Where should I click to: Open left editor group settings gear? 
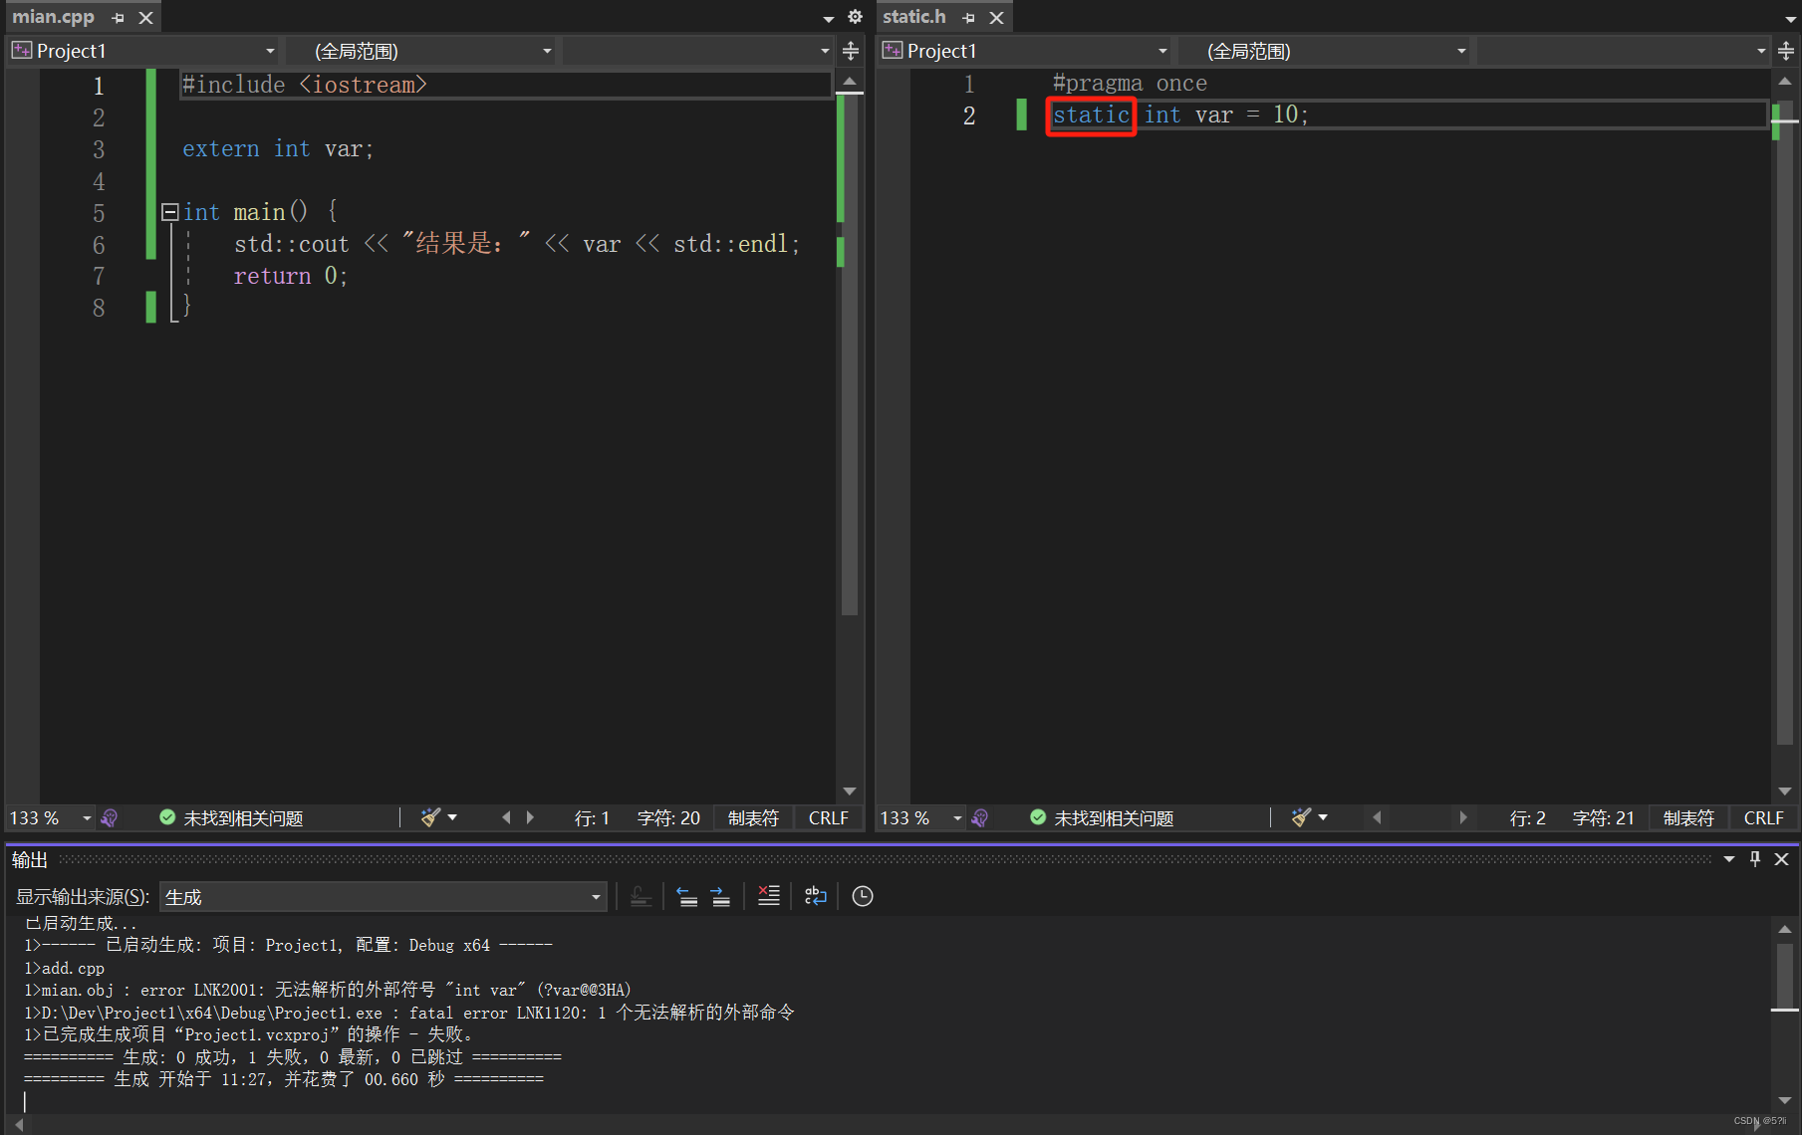[x=855, y=17]
